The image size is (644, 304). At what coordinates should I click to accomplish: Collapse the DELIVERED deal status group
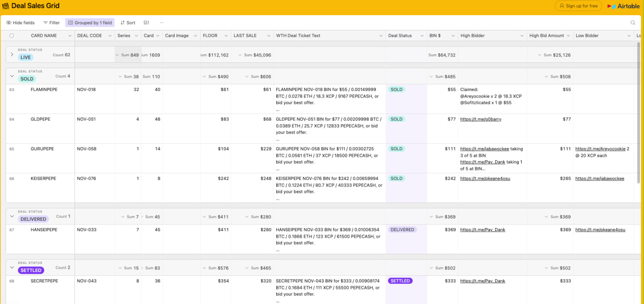[12, 216]
